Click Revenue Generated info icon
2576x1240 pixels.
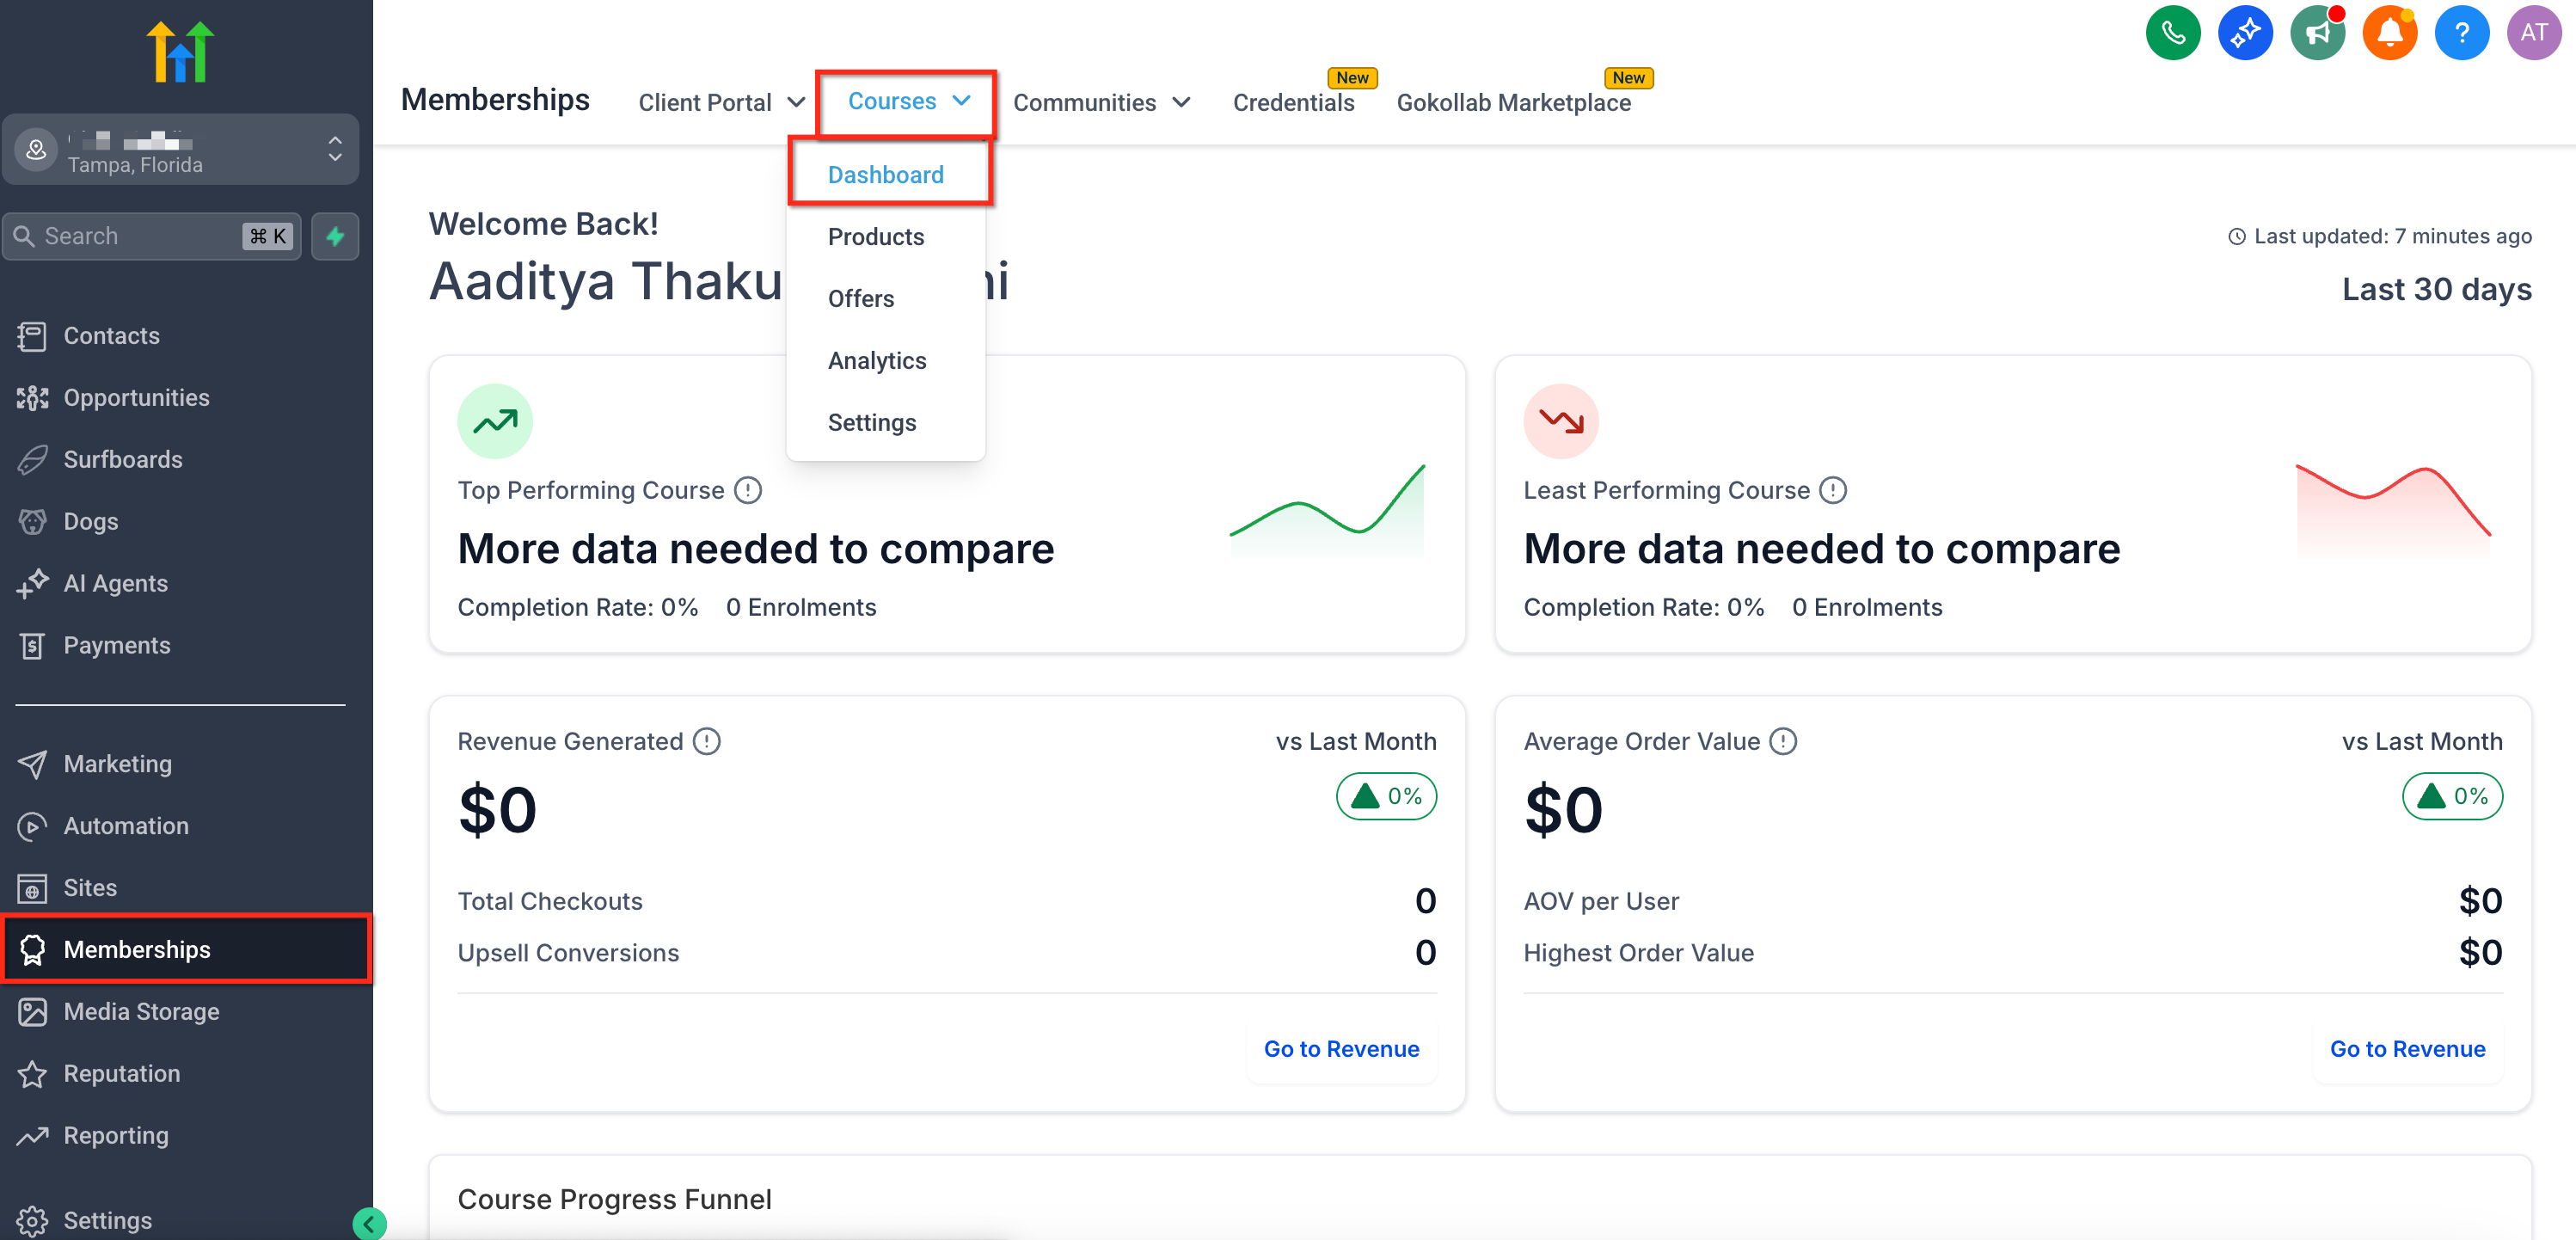tap(706, 741)
